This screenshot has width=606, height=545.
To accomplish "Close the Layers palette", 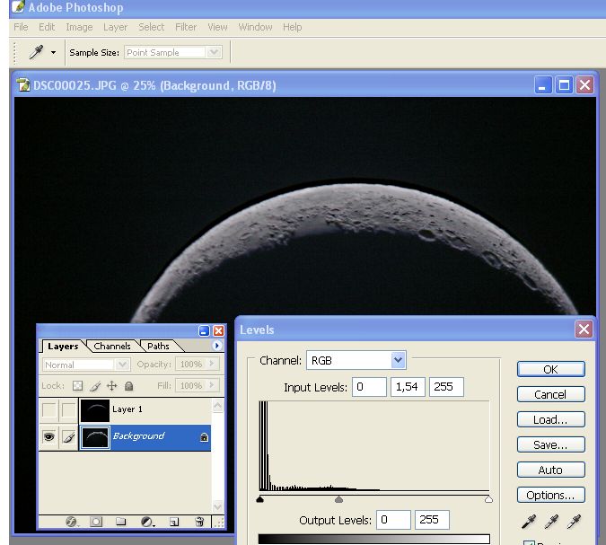I will 218,331.
